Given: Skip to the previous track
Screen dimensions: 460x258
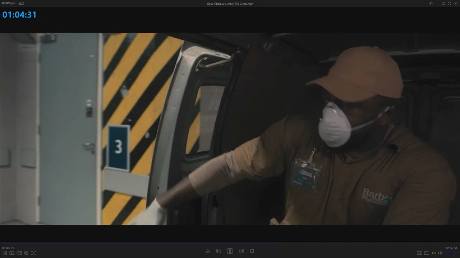Looking at the screenshot, I should [x=218, y=251].
